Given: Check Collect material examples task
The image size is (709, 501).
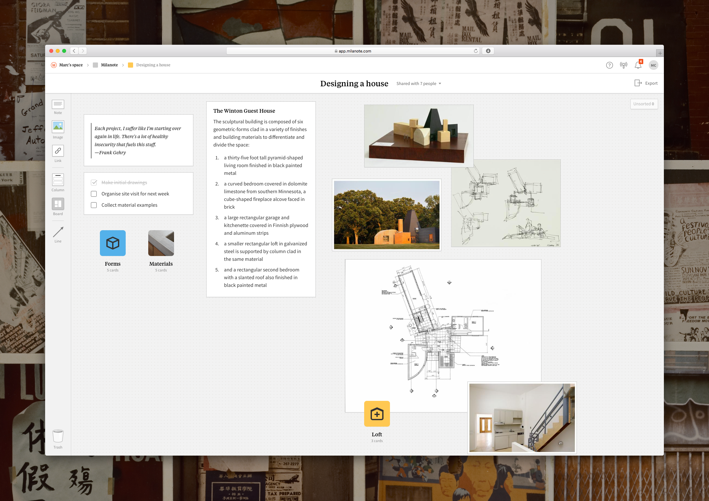Looking at the screenshot, I should click(94, 205).
